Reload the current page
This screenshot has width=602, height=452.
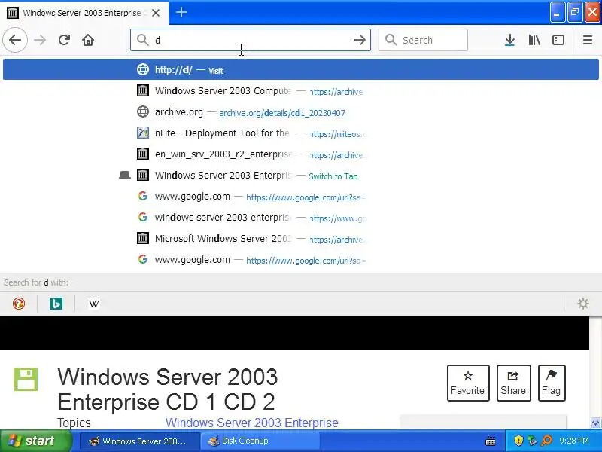(x=64, y=40)
